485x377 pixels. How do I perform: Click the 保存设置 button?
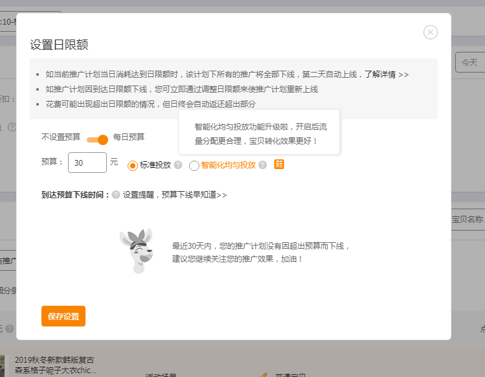click(x=63, y=316)
